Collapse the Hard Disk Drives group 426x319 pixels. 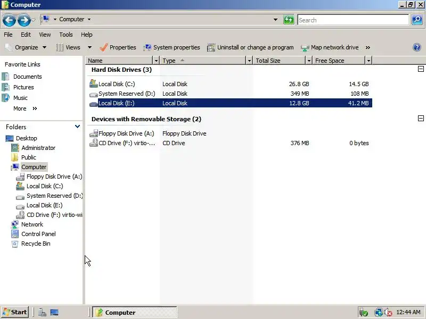[x=421, y=69]
